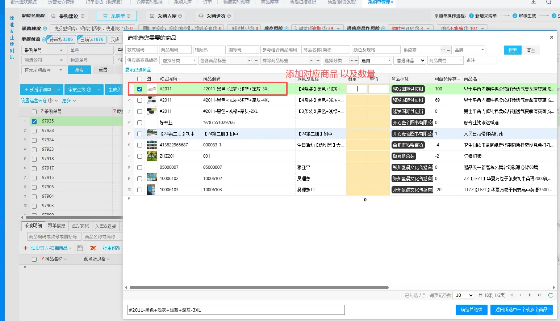Switch to the 跟单信息 tab
Viewport: 560px width, 321px height.
click(x=57, y=226)
